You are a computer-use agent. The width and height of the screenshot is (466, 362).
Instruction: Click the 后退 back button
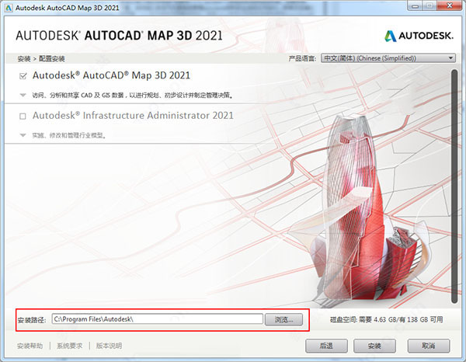(327, 346)
